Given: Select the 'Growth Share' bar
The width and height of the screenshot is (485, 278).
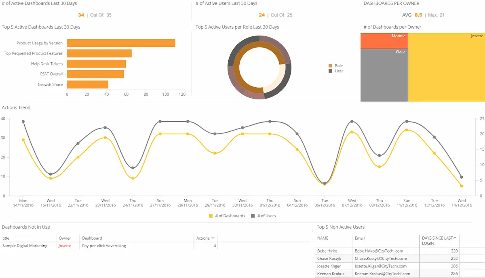Looking at the screenshot, I should 87,84.
